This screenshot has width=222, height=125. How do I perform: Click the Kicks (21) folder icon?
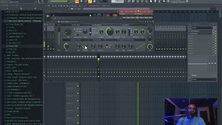coord(7,31)
